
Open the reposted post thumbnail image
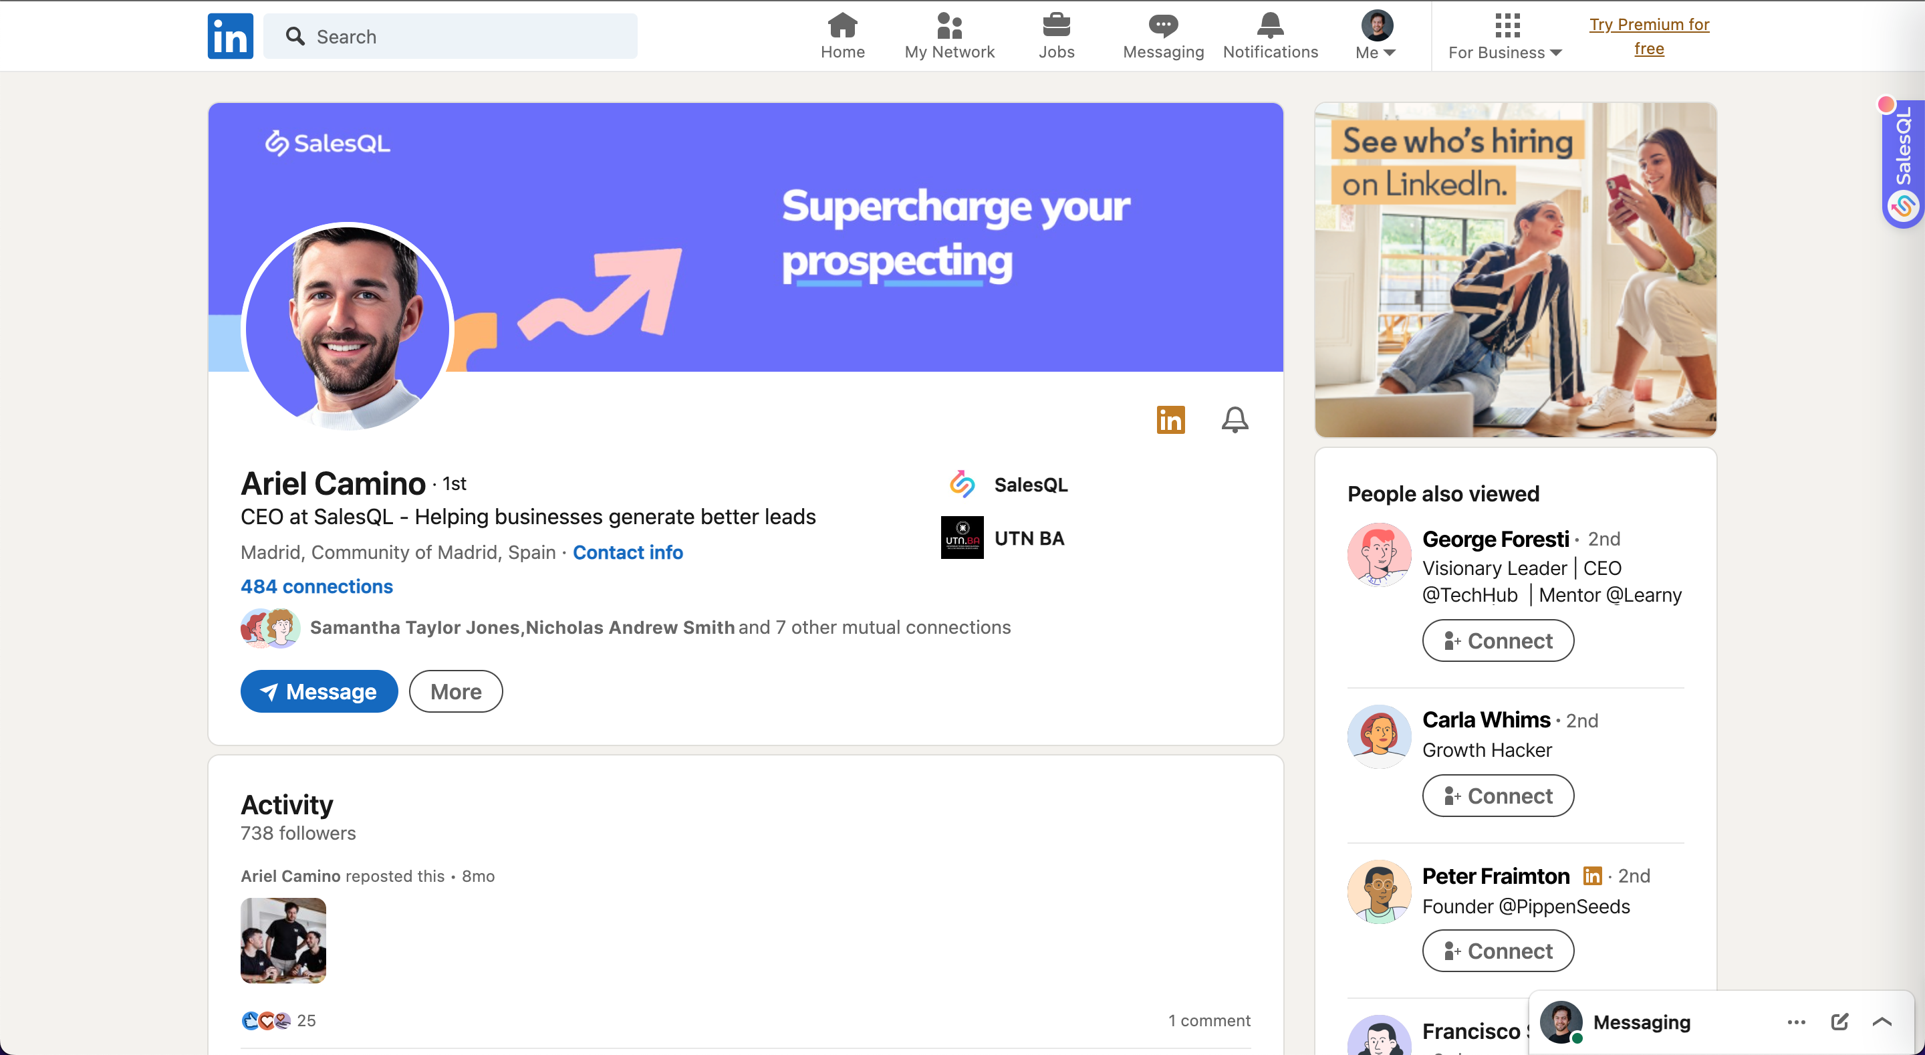[283, 941]
